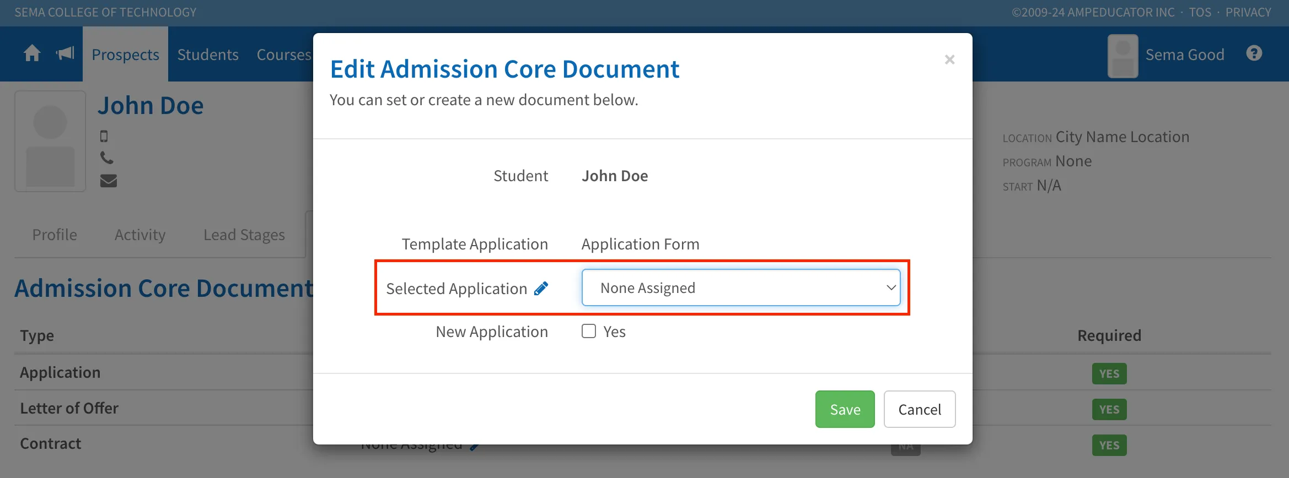The width and height of the screenshot is (1289, 478).
Task: Expand the None Assigned application dropdown
Action: (741, 287)
